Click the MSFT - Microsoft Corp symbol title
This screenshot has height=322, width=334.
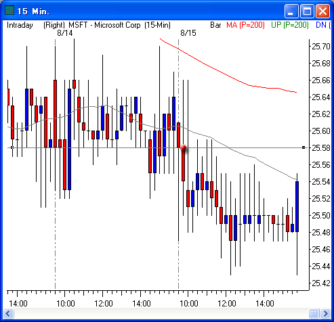point(104,25)
